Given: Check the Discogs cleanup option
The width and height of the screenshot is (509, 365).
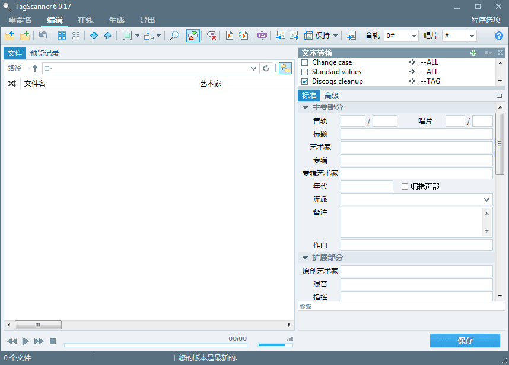Looking at the screenshot, I should pos(304,81).
